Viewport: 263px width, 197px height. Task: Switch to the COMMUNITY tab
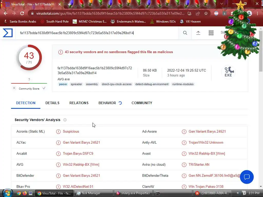coord(142,103)
